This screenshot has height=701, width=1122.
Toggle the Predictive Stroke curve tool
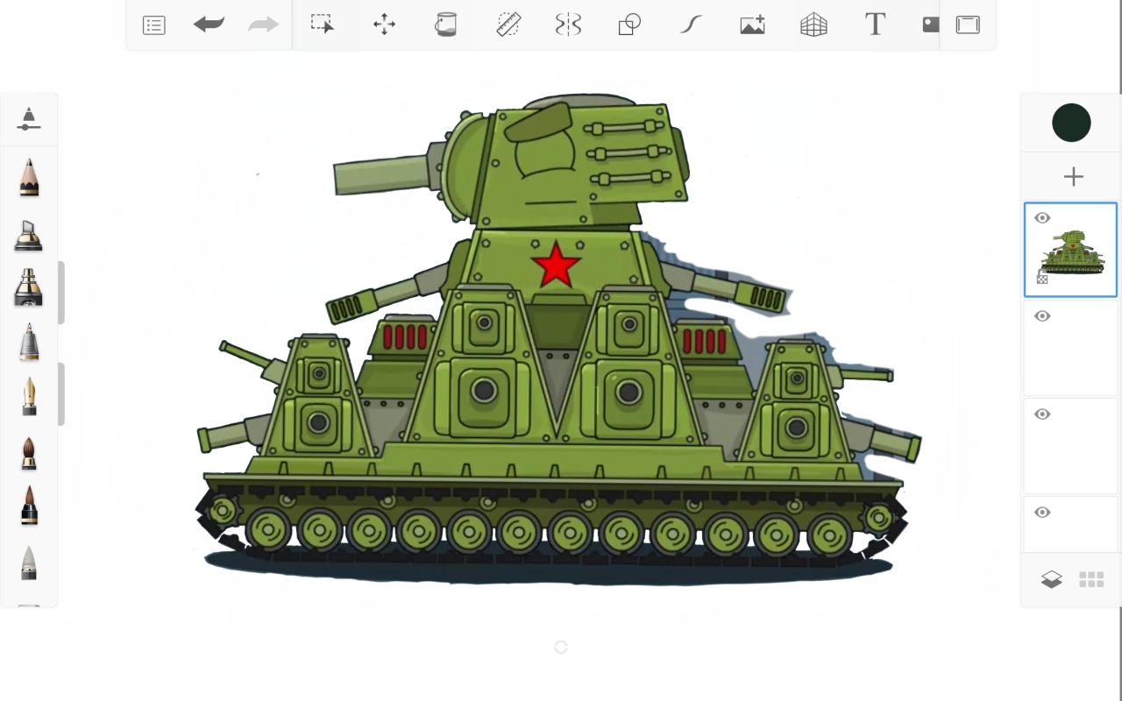click(691, 25)
